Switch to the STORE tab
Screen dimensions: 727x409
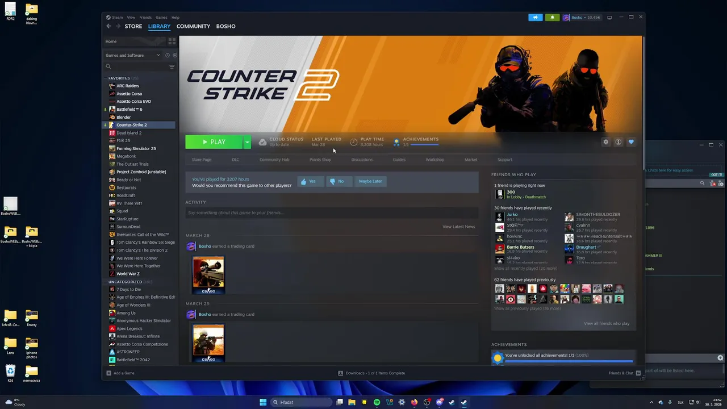coord(133,26)
